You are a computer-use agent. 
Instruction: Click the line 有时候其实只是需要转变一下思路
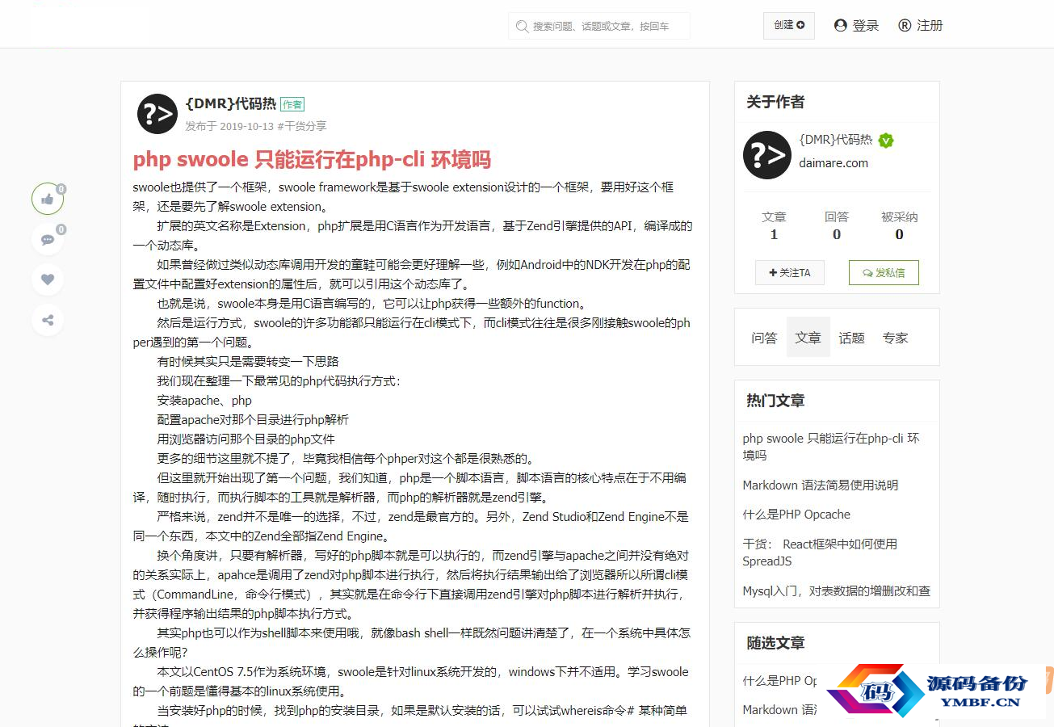(248, 362)
